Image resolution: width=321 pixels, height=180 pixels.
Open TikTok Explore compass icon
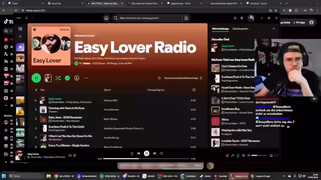click(6, 47)
